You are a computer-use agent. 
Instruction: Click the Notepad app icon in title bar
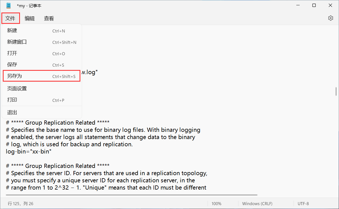pos(9,6)
